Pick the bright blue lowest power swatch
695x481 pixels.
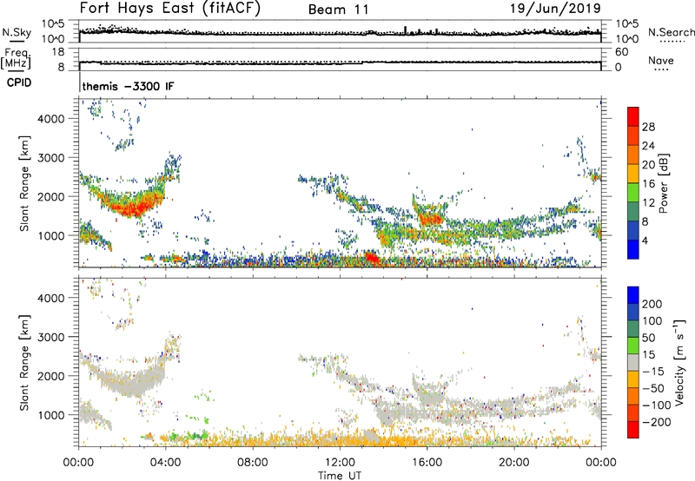pos(633,249)
